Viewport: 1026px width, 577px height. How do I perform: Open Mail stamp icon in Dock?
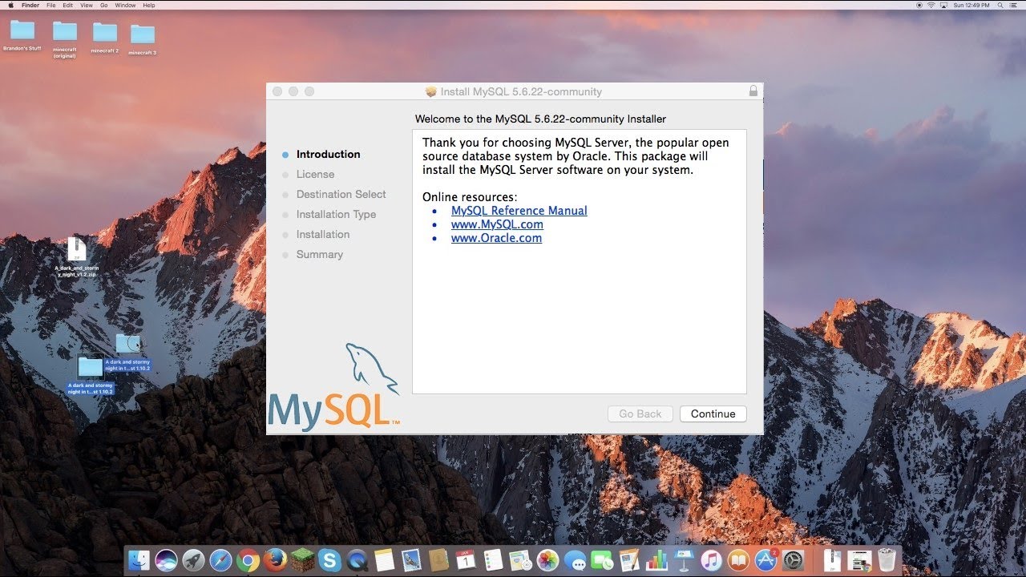tap(411, 560)
